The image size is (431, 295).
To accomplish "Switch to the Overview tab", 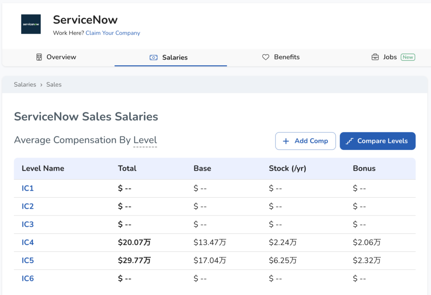I will point(56,57).
